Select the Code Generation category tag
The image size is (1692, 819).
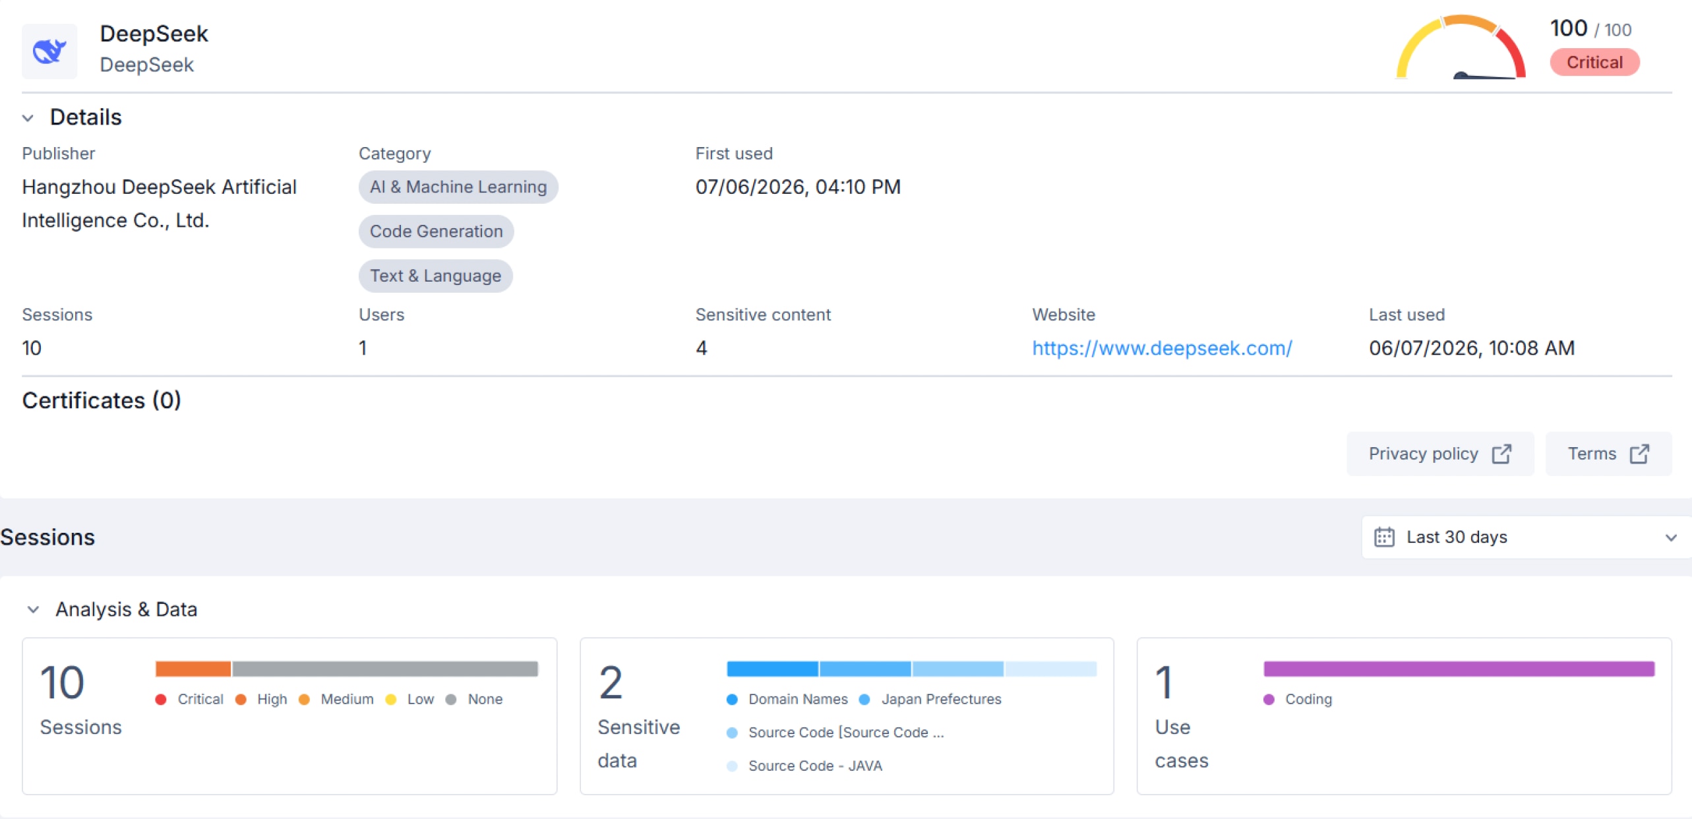(436, 231)
